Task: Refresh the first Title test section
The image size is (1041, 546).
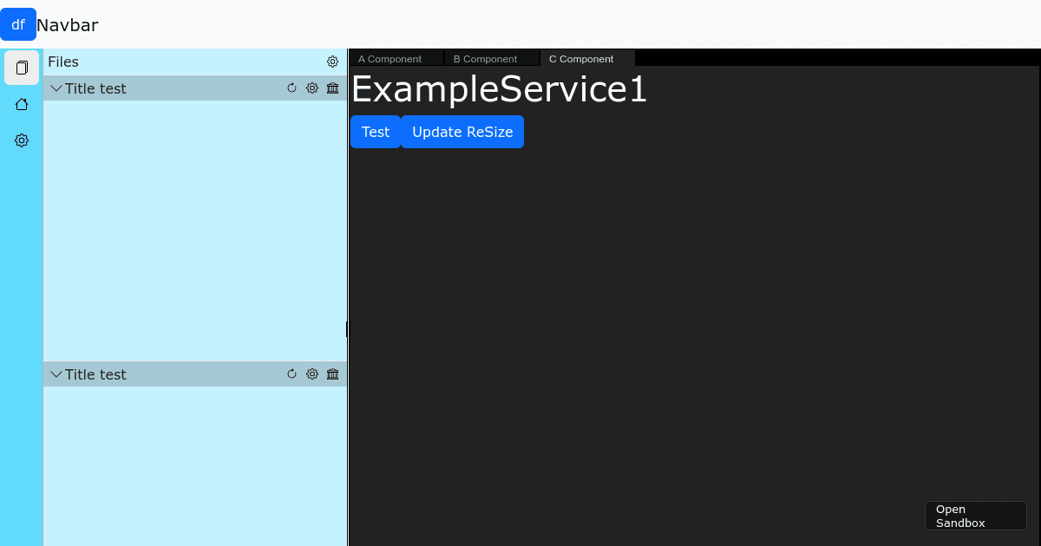Action: 291,88
